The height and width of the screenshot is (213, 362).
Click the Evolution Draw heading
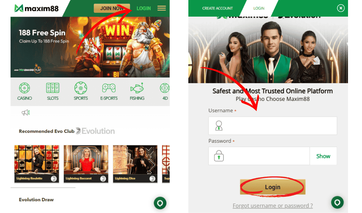point(36,200)
